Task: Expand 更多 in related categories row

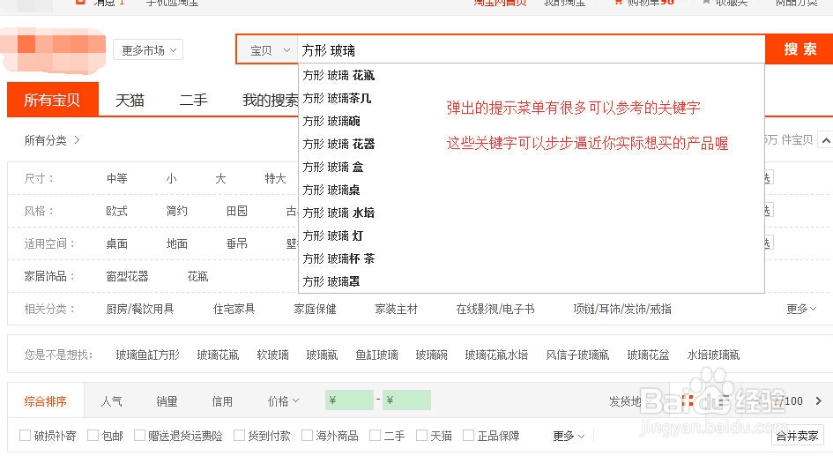Action: [801, 309]
